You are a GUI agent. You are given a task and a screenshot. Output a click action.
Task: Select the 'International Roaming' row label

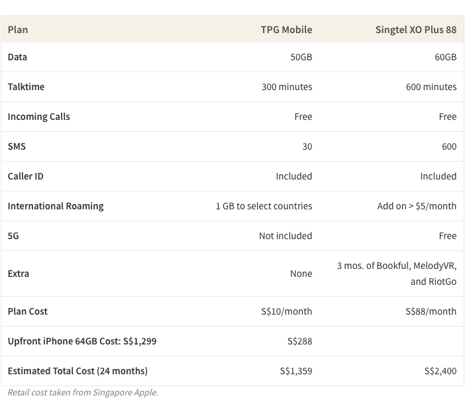click(x=56, y=206)
